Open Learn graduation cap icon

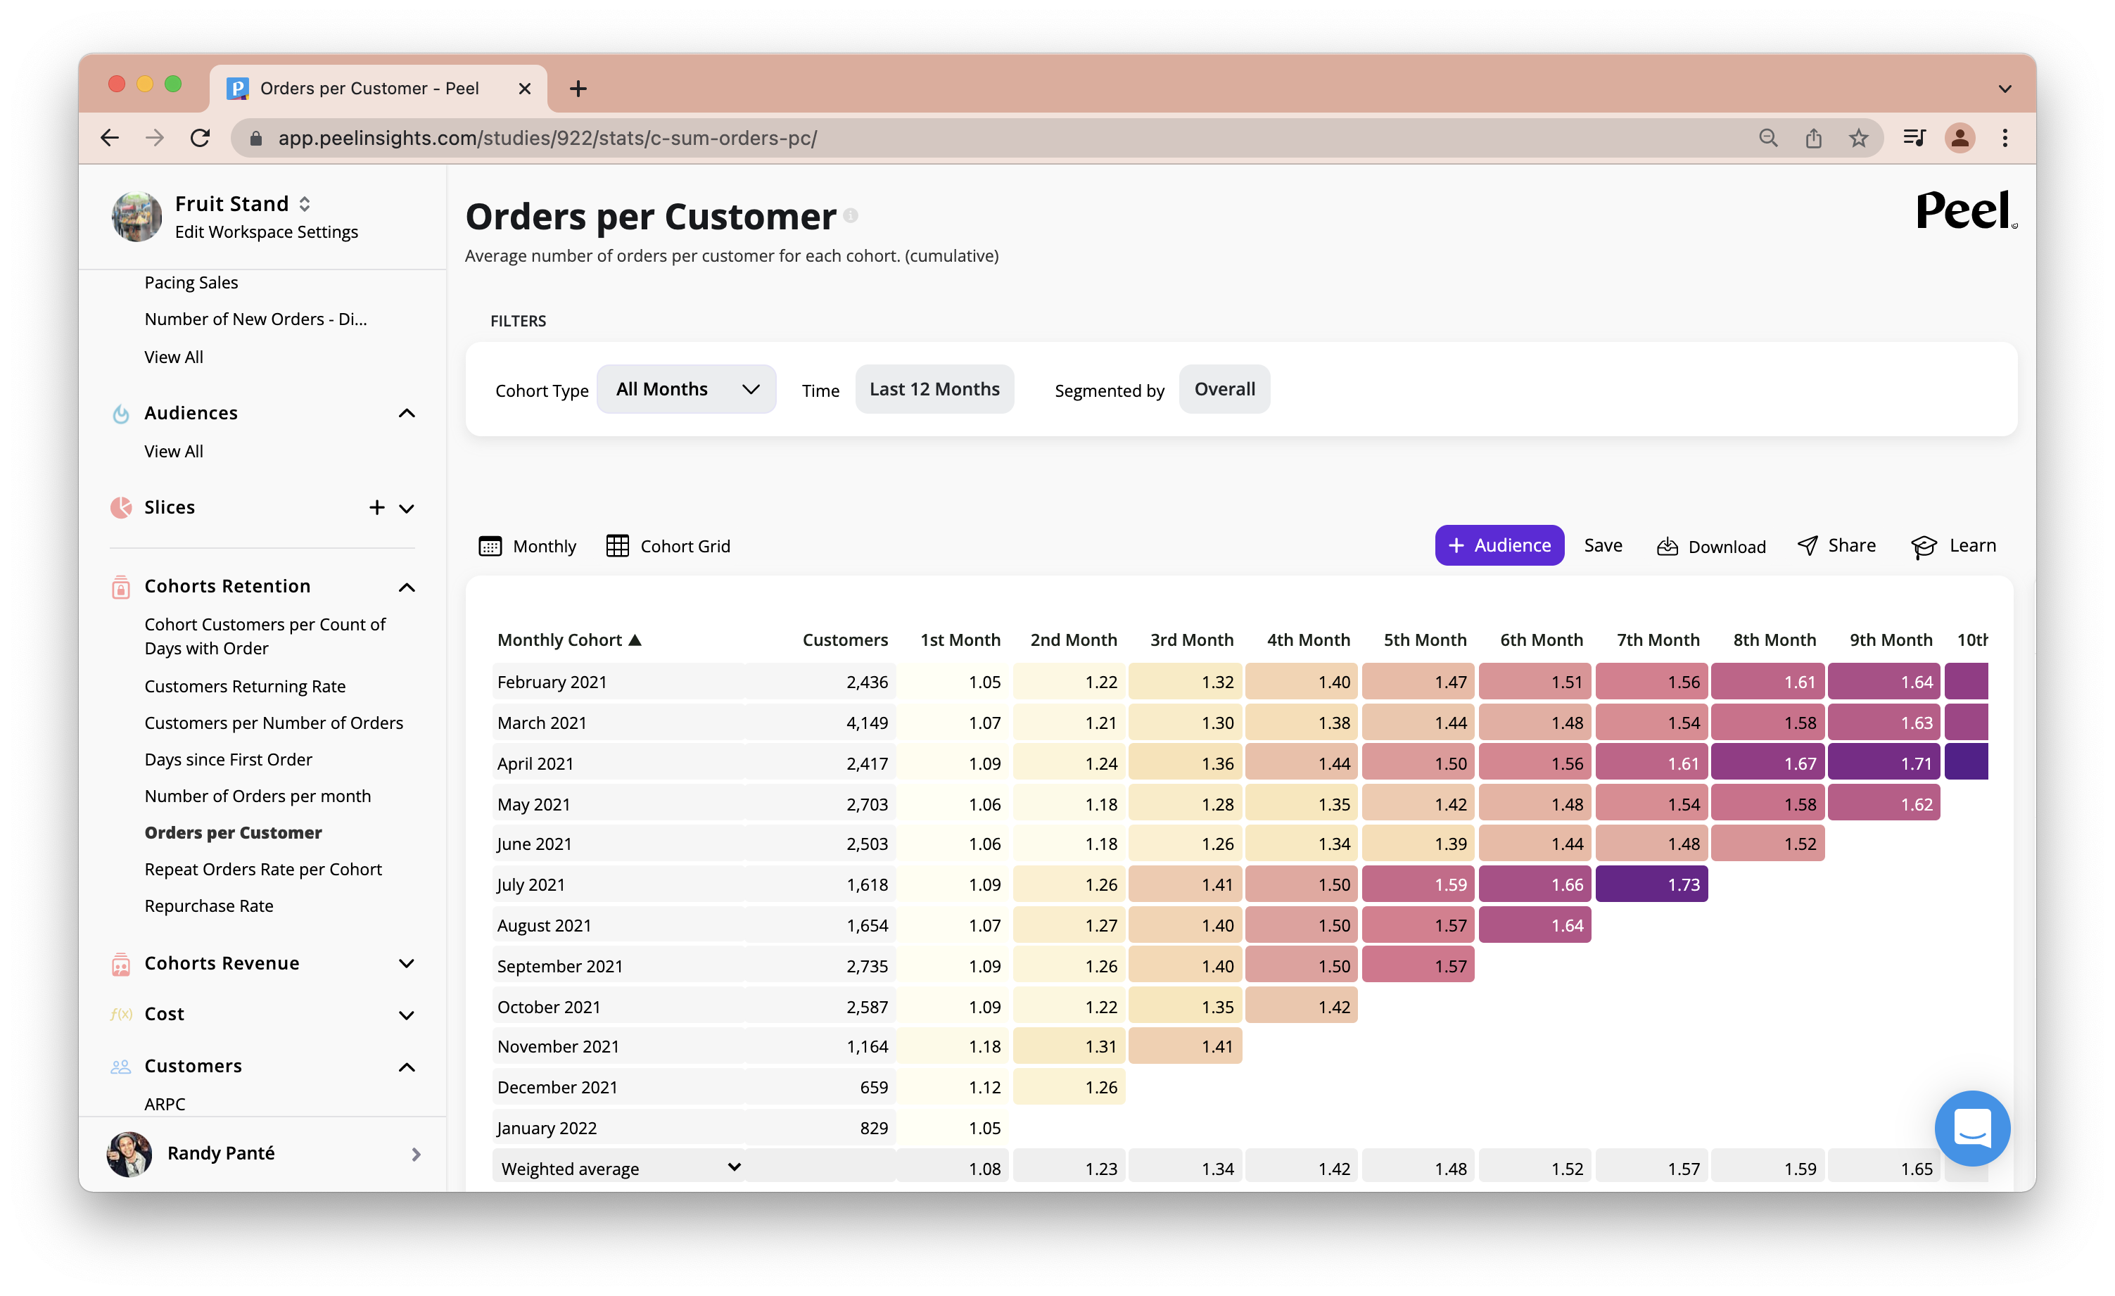[1924, 547]
